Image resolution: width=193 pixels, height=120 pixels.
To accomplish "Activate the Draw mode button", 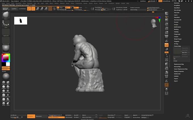I will pyautogui.click(x=33, y=9).
